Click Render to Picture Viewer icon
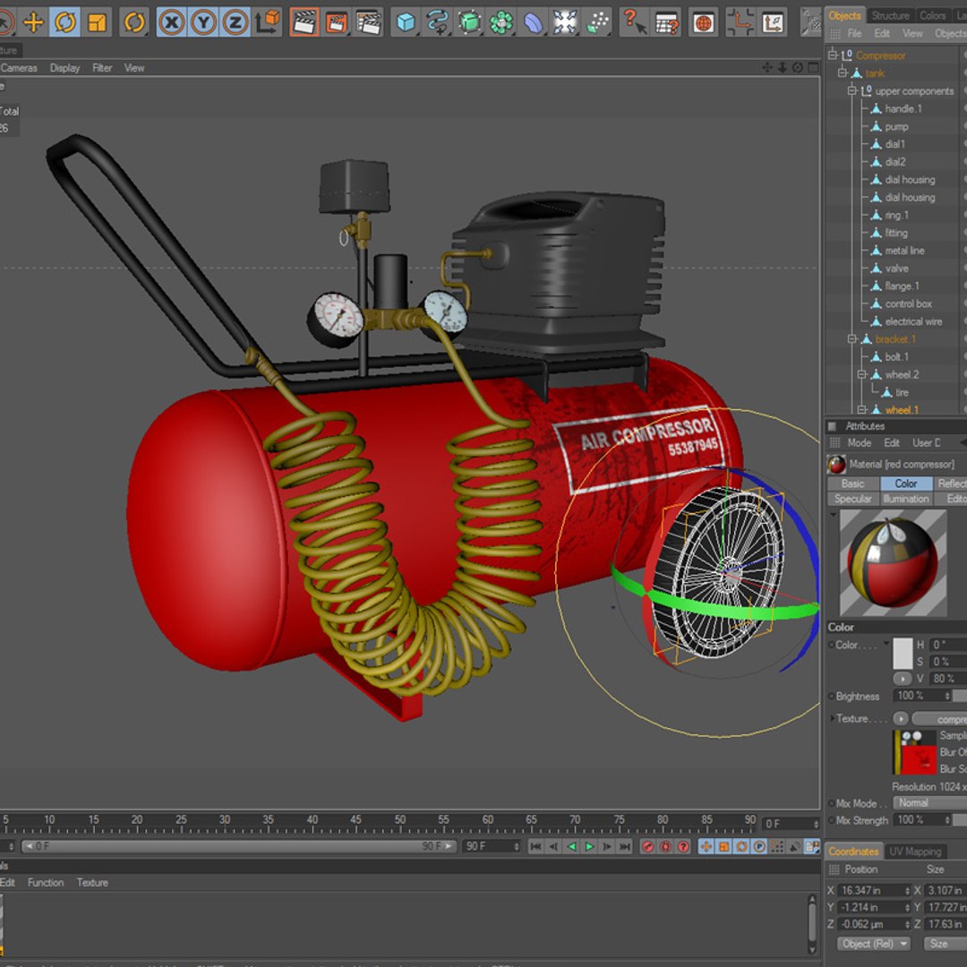Screen dimensions: 967x967 click(337, 22)
